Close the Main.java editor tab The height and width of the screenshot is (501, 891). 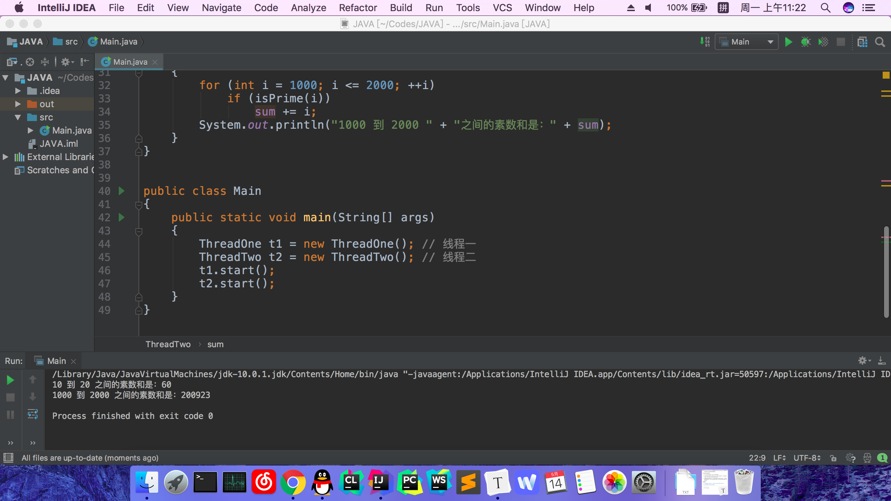click(x=155, y=62)
